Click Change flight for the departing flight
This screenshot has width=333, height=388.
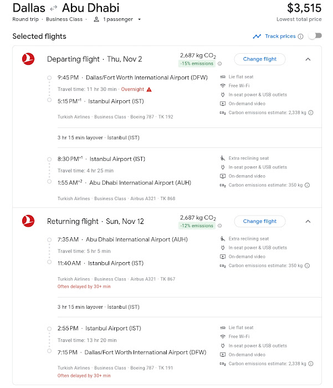pos(259,59)
